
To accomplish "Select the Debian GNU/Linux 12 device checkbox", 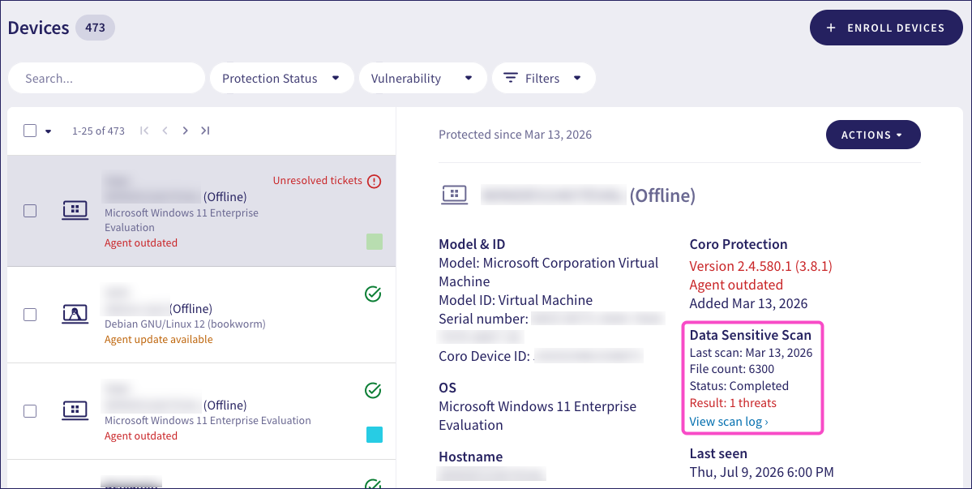I will point(30,314).
